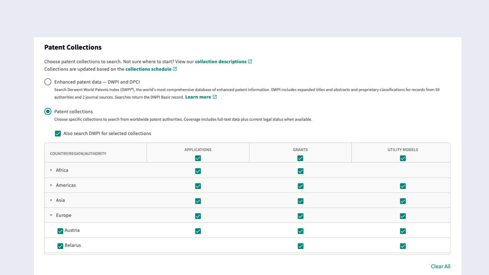The image size is (489, 275).
Task: Click external-link icon beside collections schedule
Action: click(175, 69)
